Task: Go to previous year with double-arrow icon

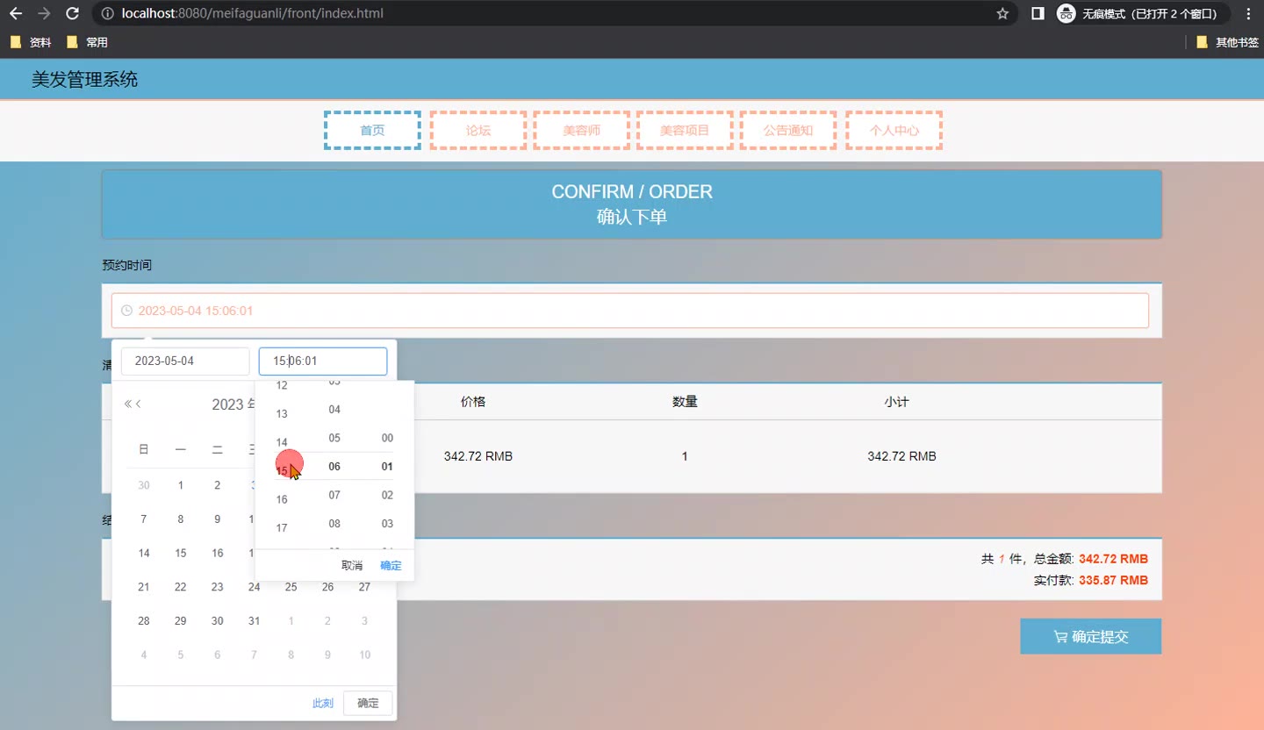Action: 128,404
